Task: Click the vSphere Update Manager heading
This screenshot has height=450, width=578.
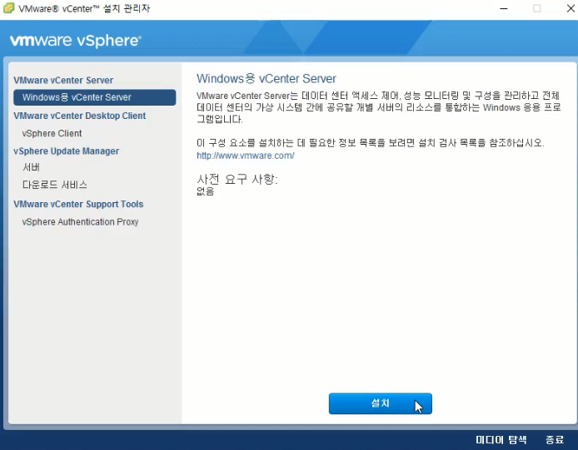Action: click(x=67, y=151)
